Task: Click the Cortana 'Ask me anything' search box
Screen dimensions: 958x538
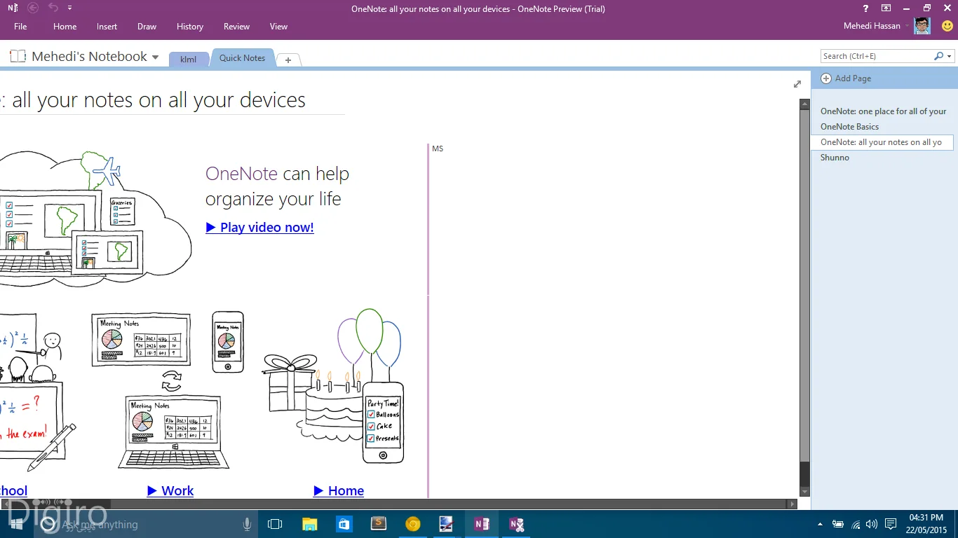Action: 147,524
